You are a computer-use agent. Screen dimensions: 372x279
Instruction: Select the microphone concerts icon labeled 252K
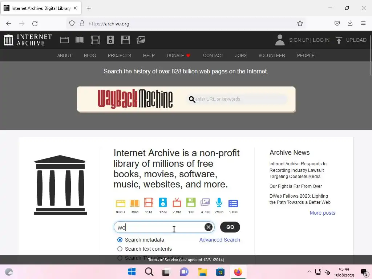pos(219,203)
